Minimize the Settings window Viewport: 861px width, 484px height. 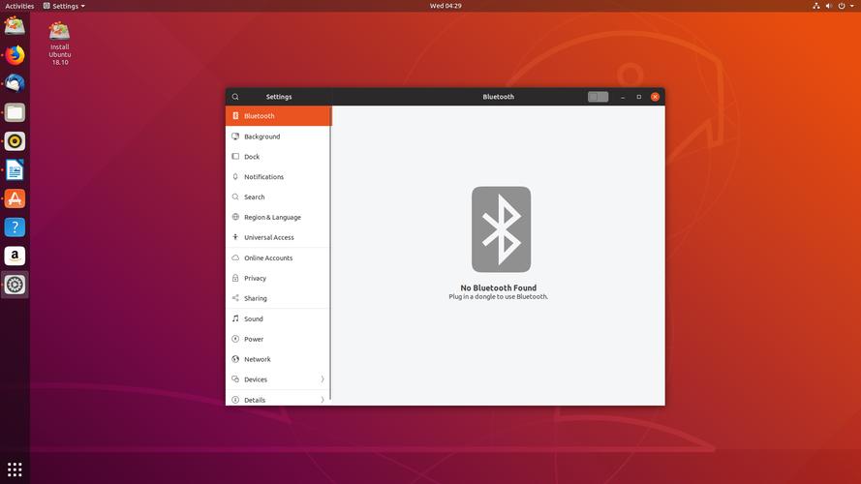(623, 97)
